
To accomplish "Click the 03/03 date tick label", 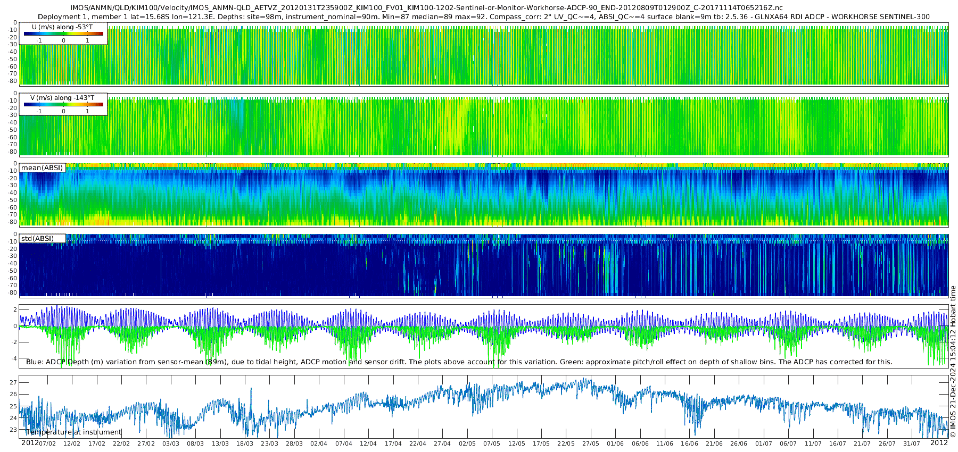I will click(x=171, y=443).
